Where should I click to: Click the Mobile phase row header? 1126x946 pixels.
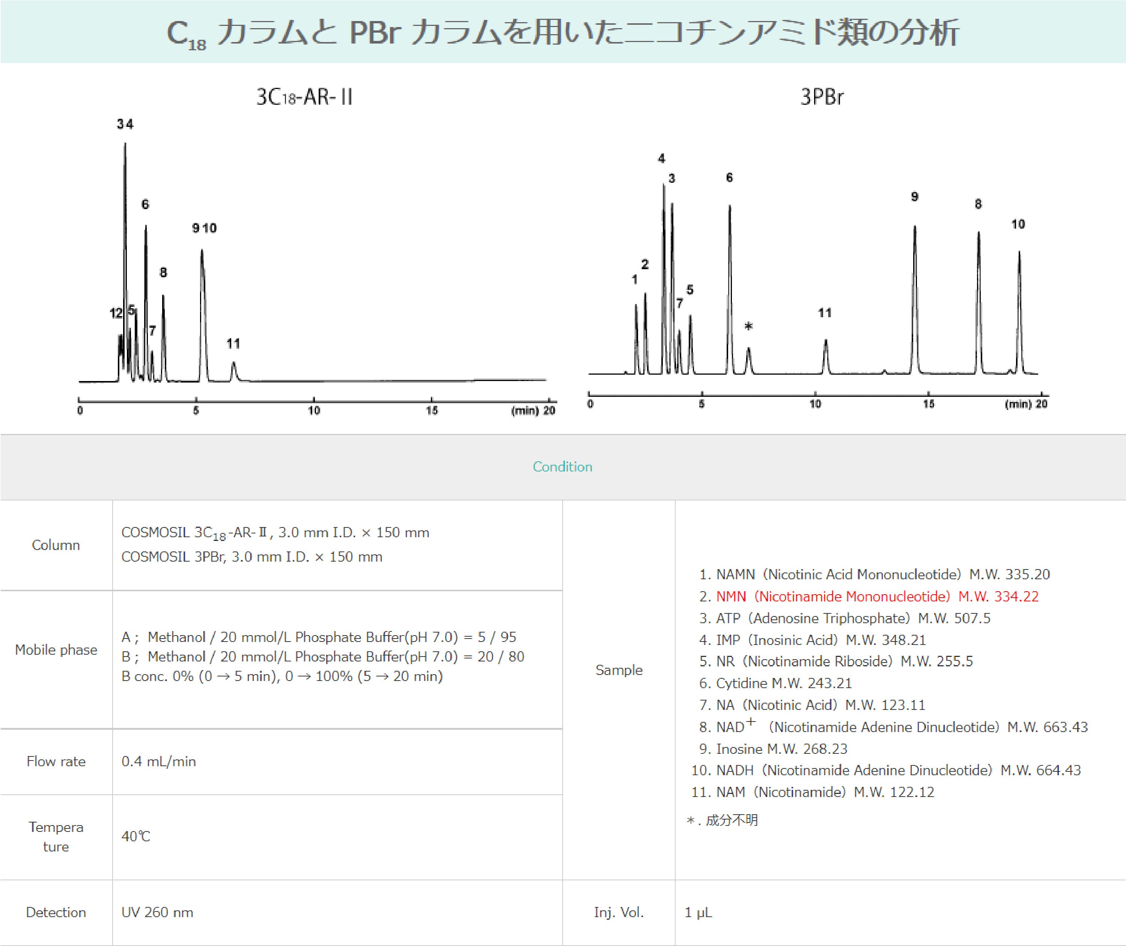[x=56, y=650]
